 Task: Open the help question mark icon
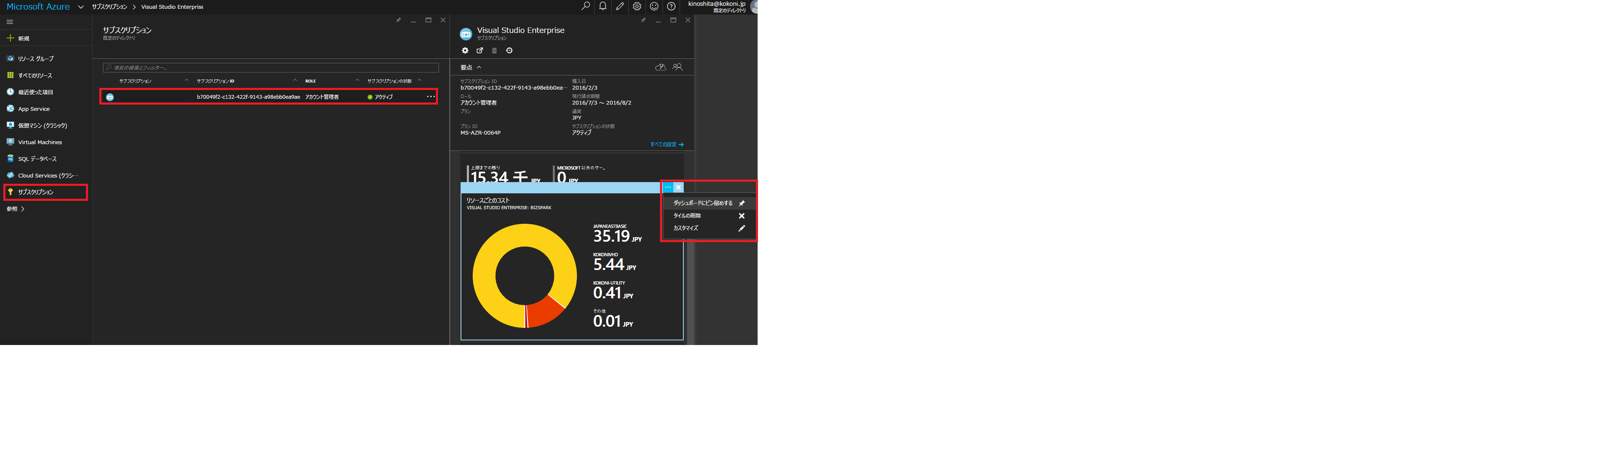(671, 6)
